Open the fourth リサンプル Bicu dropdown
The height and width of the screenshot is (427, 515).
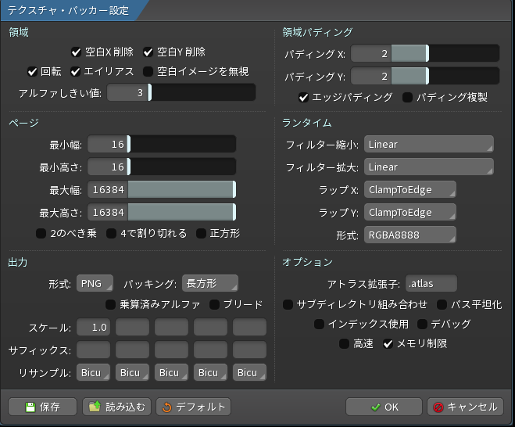coord(210,372)
